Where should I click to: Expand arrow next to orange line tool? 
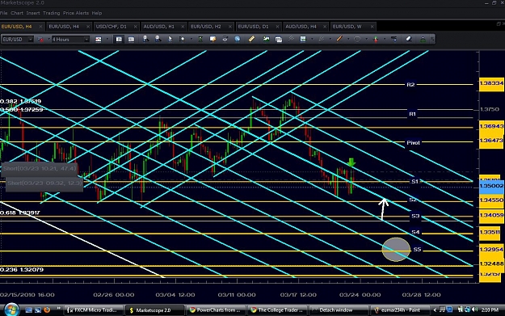pos(348,39)
